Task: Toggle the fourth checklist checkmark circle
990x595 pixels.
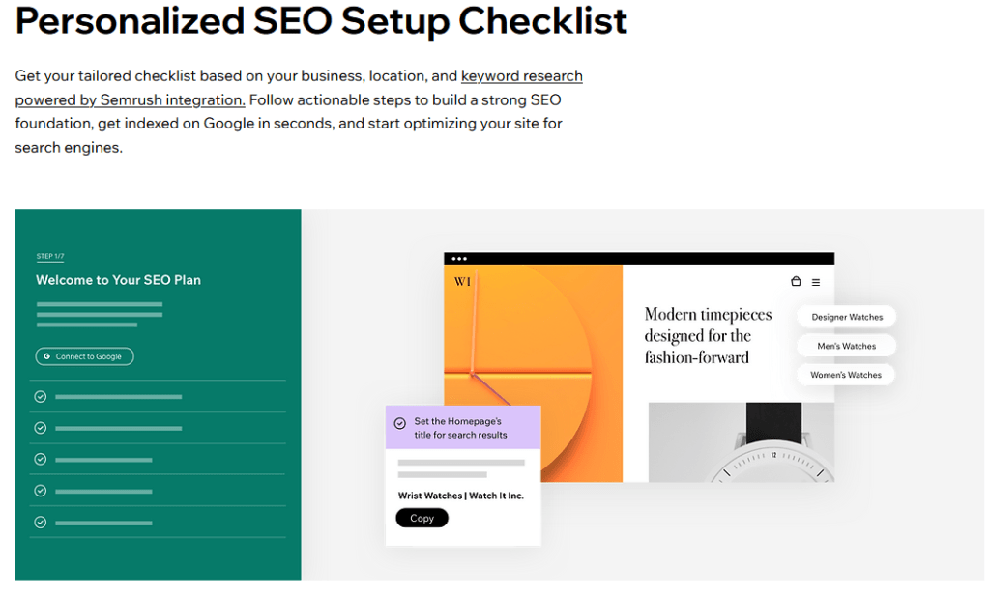Action: pyautogui.click(x=41, y=491)
